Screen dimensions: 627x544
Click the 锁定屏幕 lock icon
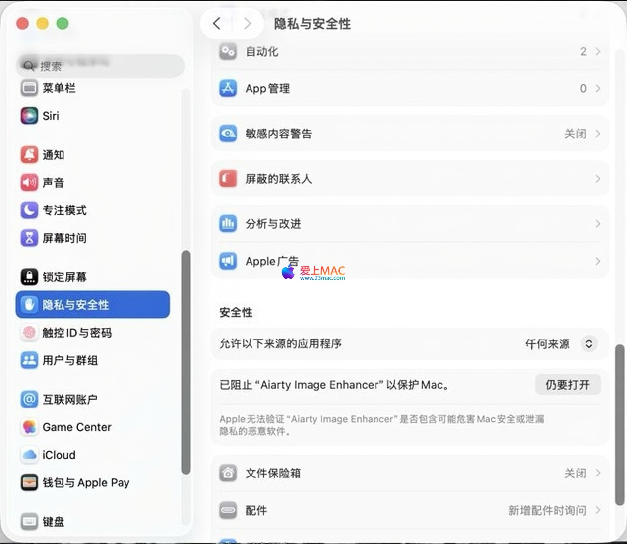click(x=29, y=277)
